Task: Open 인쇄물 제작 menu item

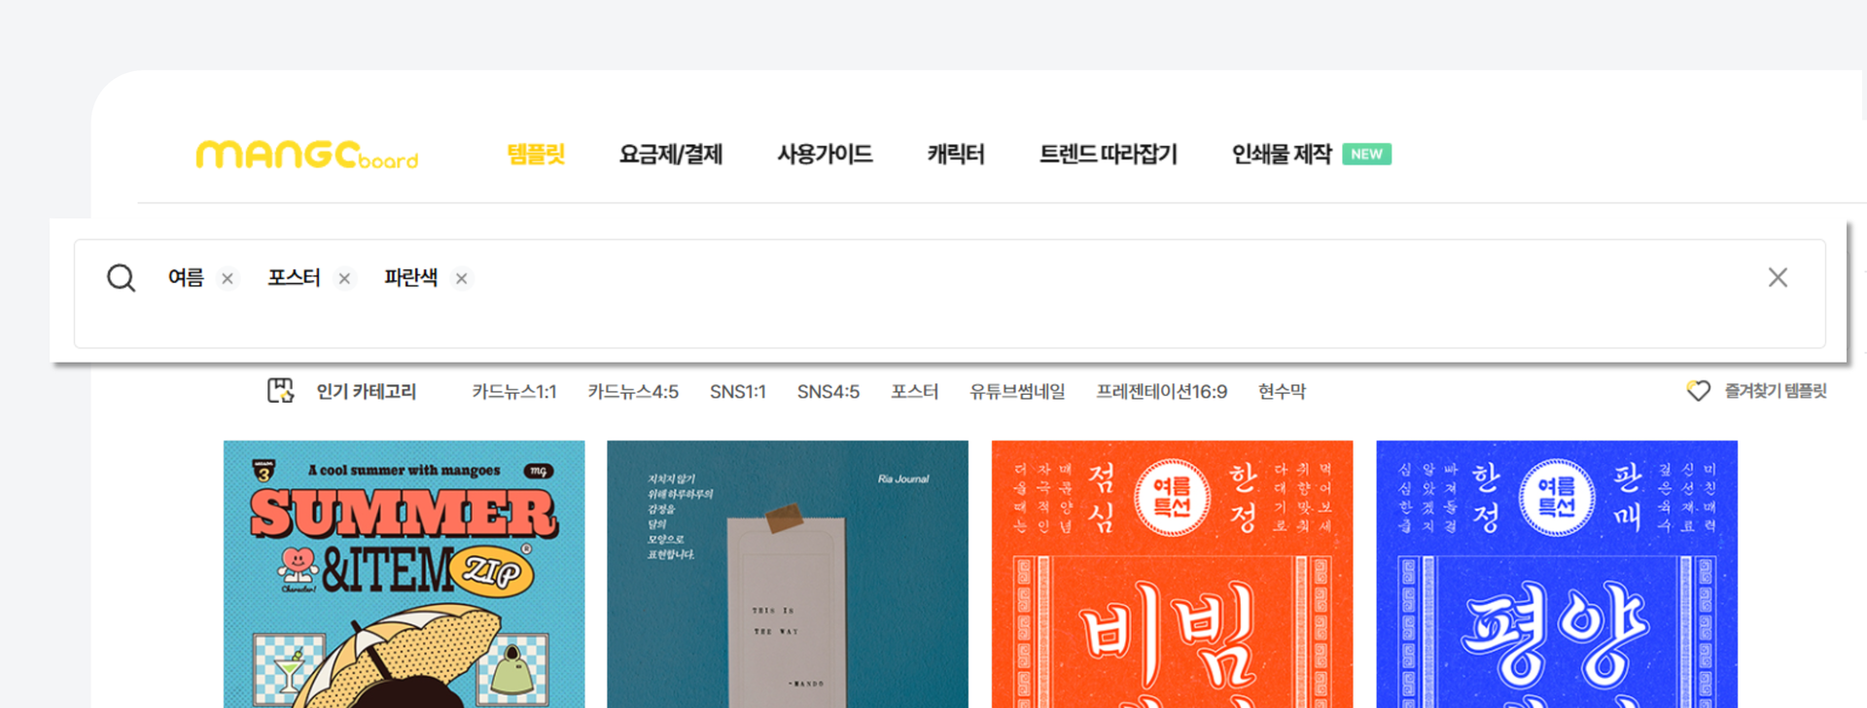Action: coord(1282,155)
